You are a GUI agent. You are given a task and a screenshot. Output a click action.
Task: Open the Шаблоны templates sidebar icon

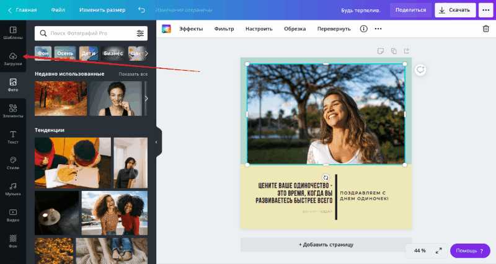[13, 33]
